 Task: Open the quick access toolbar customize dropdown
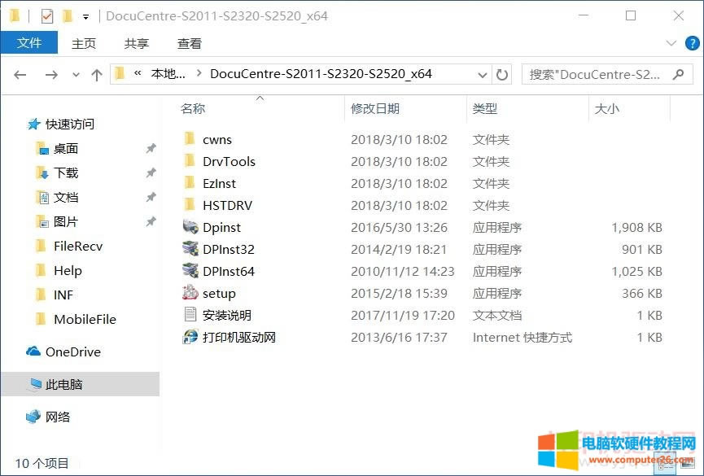coord(86,16)
